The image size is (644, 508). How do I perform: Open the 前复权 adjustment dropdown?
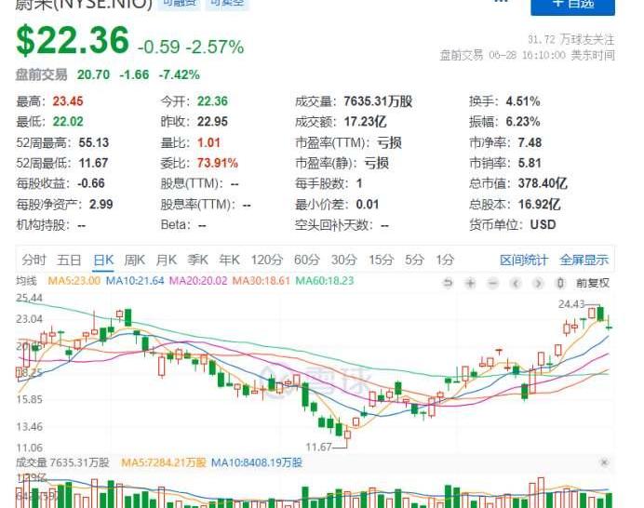tap(592, 283)
